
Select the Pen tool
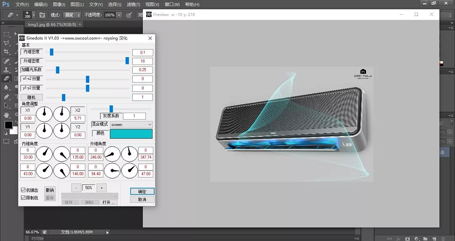(6, 97)
